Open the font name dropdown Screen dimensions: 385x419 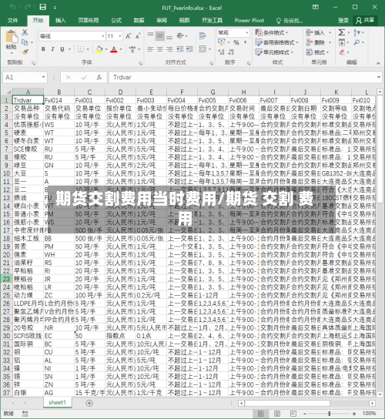point(102,36)
